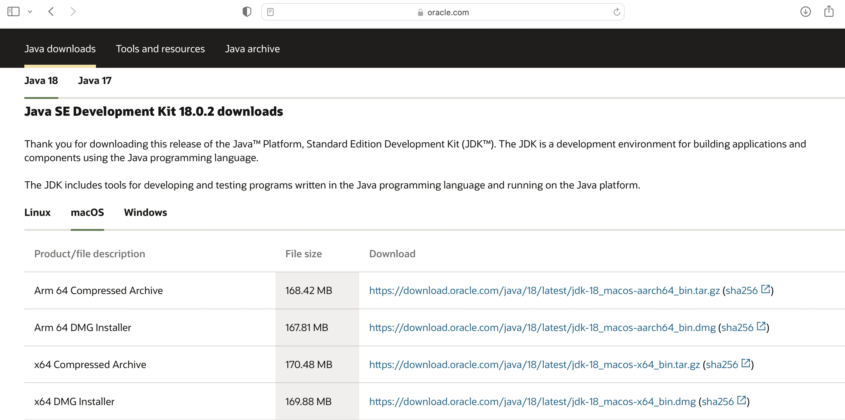The height and width of the screenshot is (420, 845).
Task: Go back to the previous page
Action: (x=51, y=12)
